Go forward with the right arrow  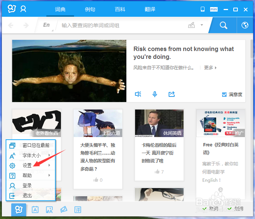coord(26,25)
